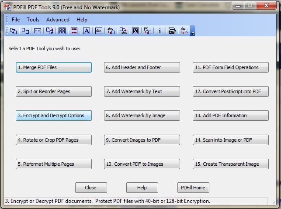Open the Help menu
281x209 pixels.
tap(82, 20)
